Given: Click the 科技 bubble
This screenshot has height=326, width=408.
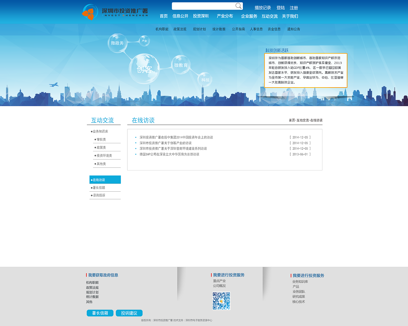Looking at the screenshot, I should [x=205, y=80].
